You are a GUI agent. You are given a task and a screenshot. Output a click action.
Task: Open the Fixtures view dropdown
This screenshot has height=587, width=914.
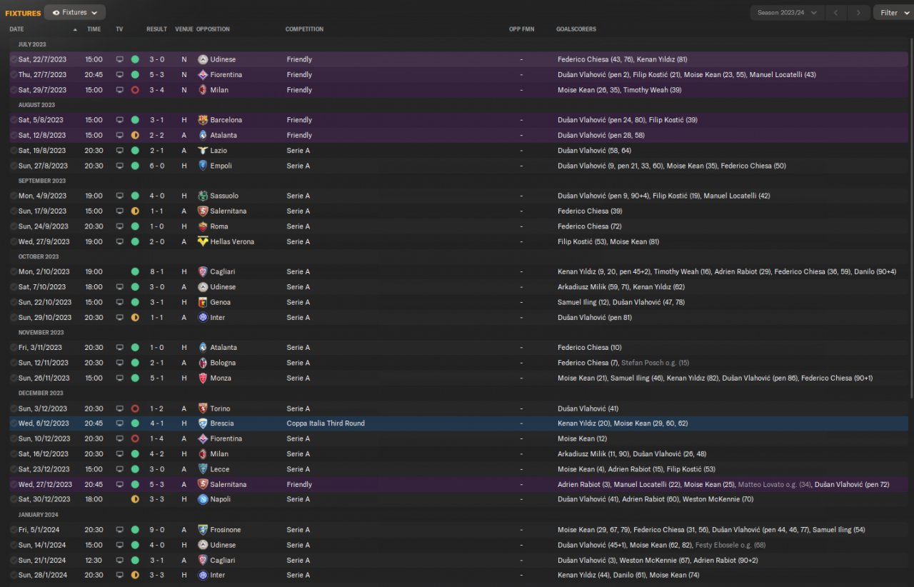75,12
